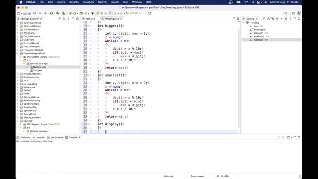318x179 pixels.
Task: Switch to the Test.java editor tab
Action: point(90,19)
